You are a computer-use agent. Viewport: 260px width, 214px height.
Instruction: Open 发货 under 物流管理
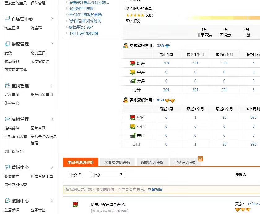[8, 53]
